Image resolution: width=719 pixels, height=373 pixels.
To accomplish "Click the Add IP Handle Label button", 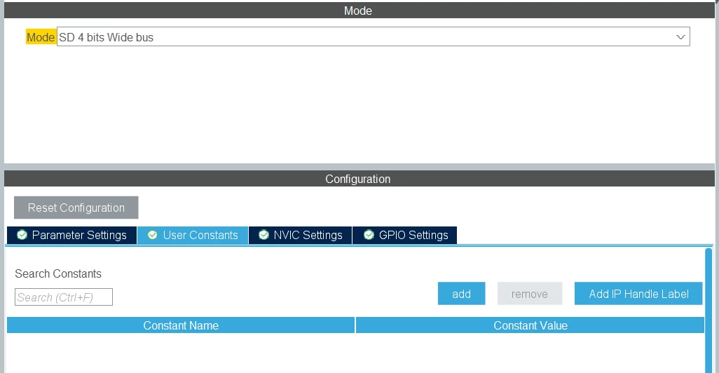I will click(x=638, y=294).
